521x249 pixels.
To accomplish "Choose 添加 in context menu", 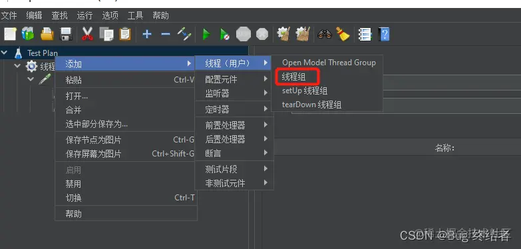I will [125, 63].
